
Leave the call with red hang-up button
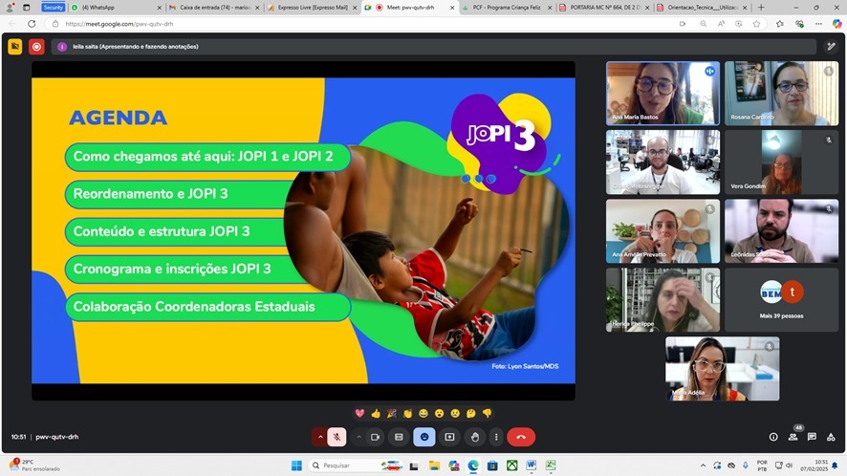coord(521,437)
